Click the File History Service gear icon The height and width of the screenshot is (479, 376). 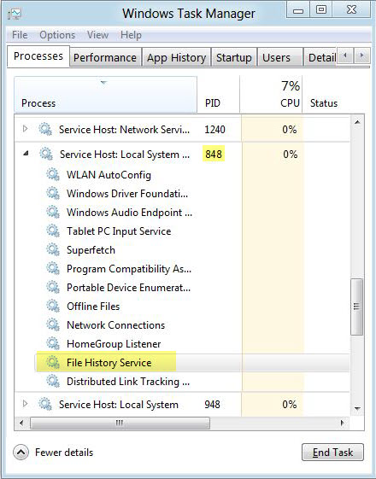[x=53, y=363]
